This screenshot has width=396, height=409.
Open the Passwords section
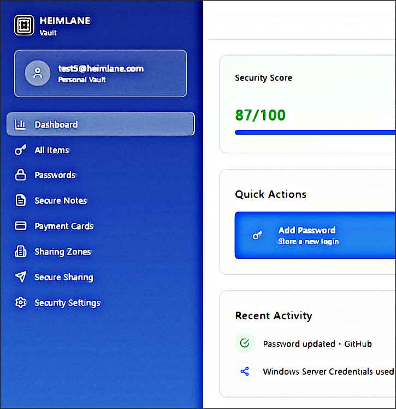101,175
